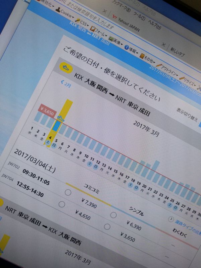Click JW704 flight number

pyautogui.click(x=7, y=177)
